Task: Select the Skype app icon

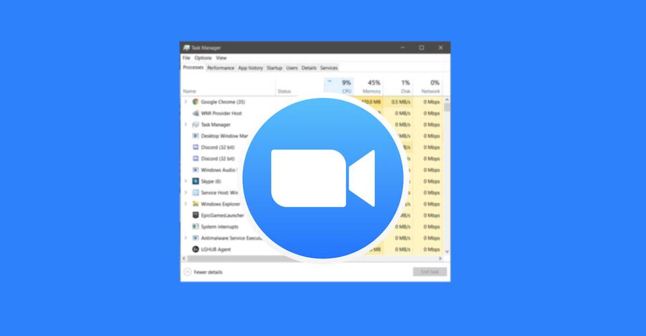Action: click(x=196, y=181)
